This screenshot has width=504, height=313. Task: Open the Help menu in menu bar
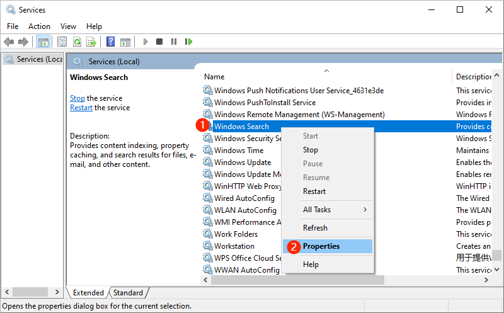pyautogui.click(x=94, y=26)
